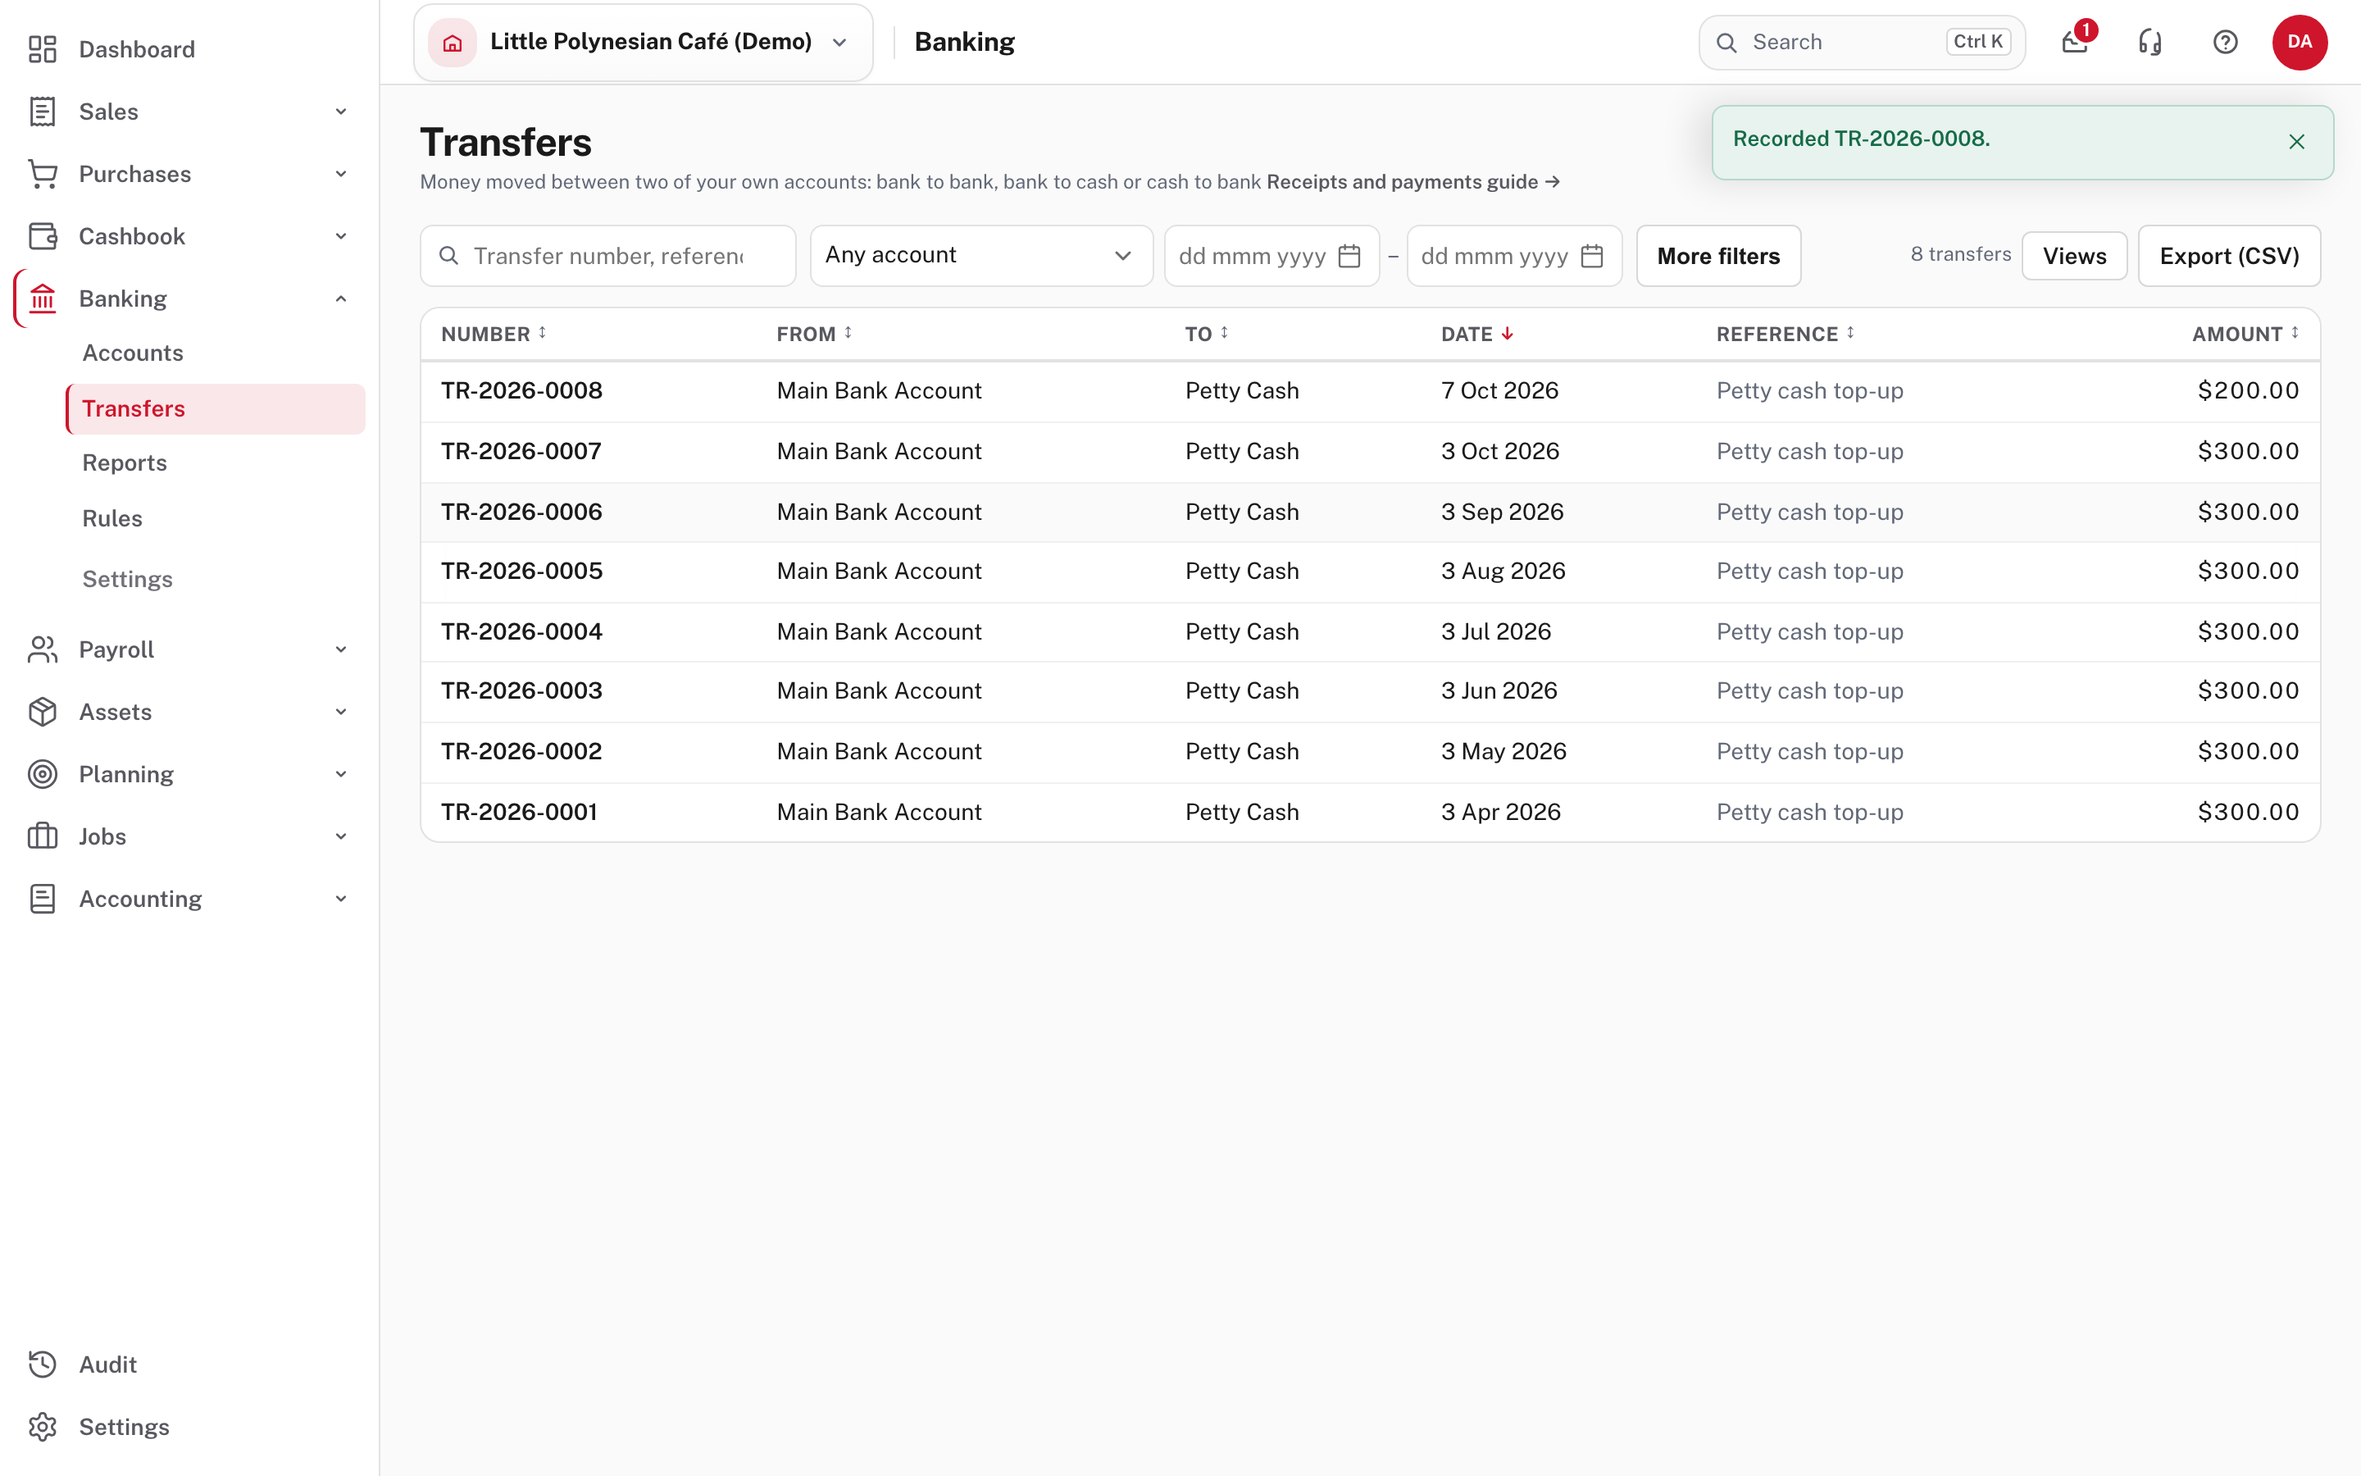2361x1476 pixels.
Task: Open the end date calendar picker icon
Action: click(1592, 256)
